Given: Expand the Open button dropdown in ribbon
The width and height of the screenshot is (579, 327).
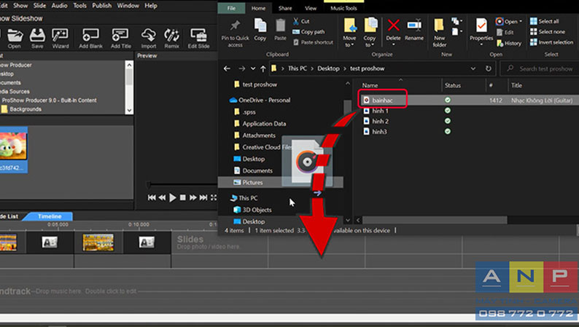Looking at the screenshot, I should [521, 21].
